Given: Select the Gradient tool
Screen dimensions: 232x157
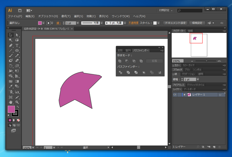Looking at the screenshot, I should pos(17,81).
